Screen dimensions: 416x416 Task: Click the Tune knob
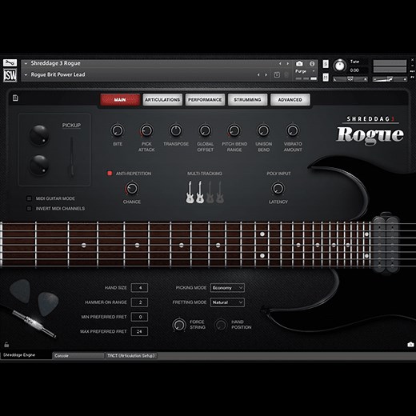point(340,66)
